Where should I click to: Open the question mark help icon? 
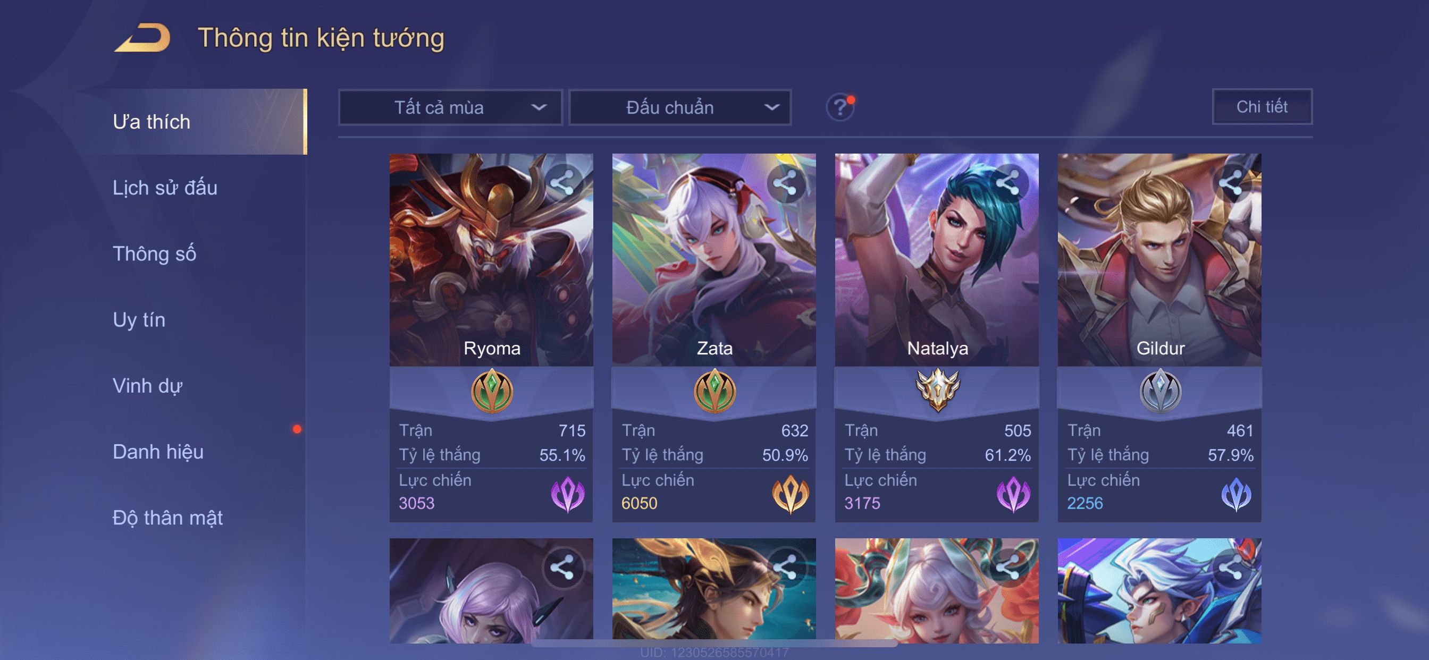(840, 107)
